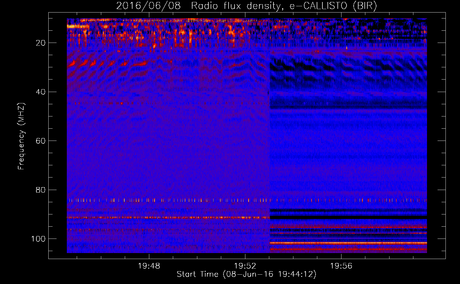Click the plot title 'Radio flux density, e-CALLISTO (BIR)'
The image size is (460, 284).
click(x=284, y=6)
